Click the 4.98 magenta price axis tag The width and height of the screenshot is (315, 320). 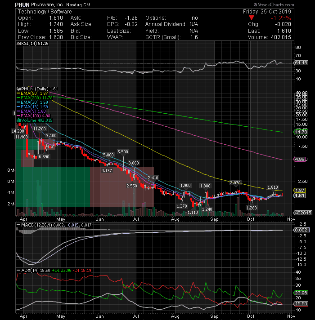300,160
